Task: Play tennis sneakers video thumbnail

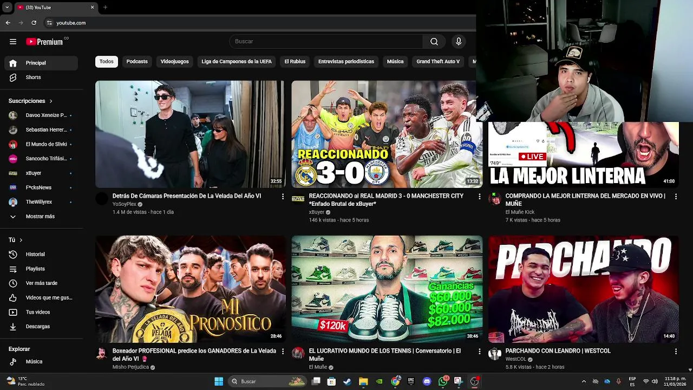Action: 387,289
